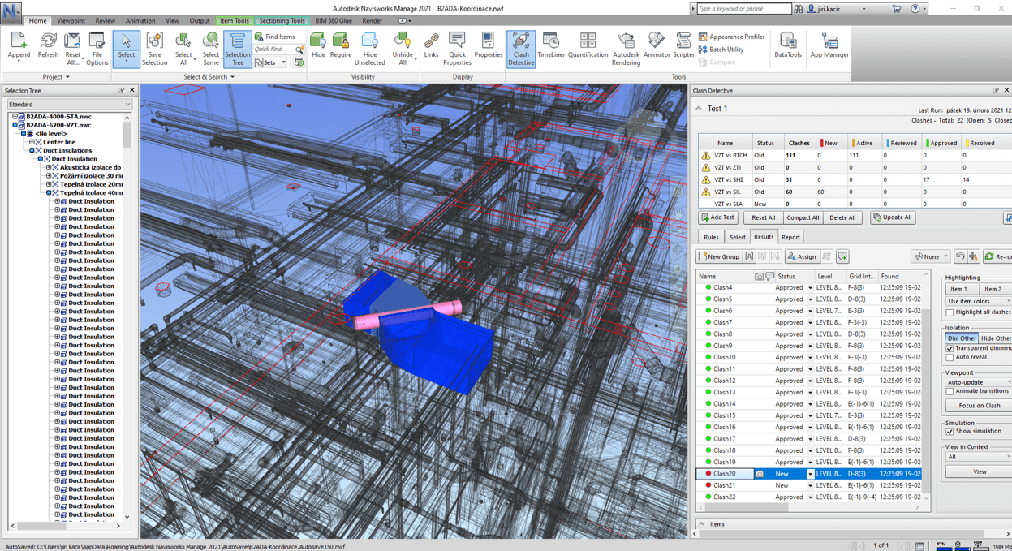1012x551 pixels.
Task: Launch the TimeLiner tool
Action: [x=550, y=48]
